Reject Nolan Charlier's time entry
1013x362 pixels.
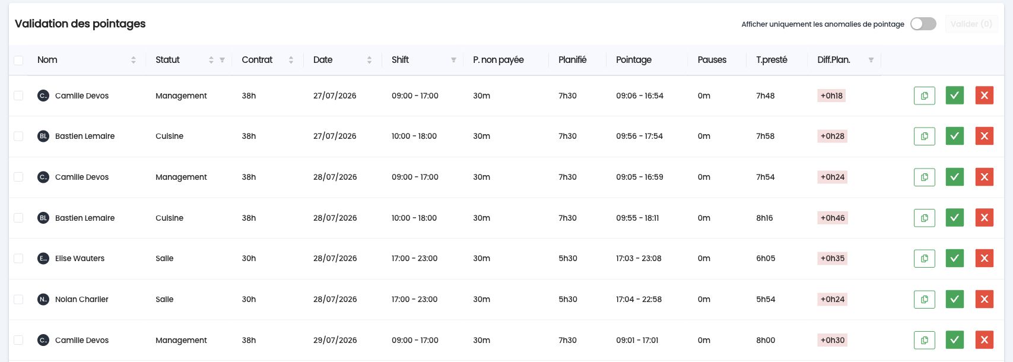tap(984, 299)
